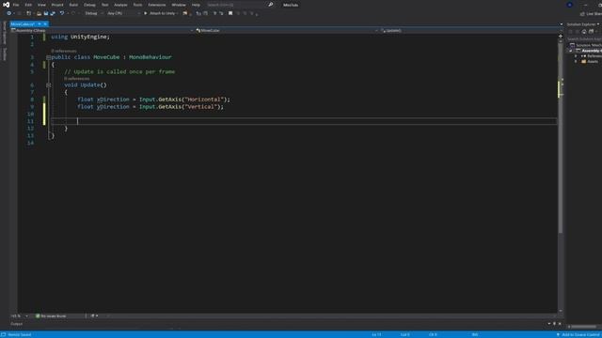Open the Project menu
602x338 pixels.
tap(57, 5)
